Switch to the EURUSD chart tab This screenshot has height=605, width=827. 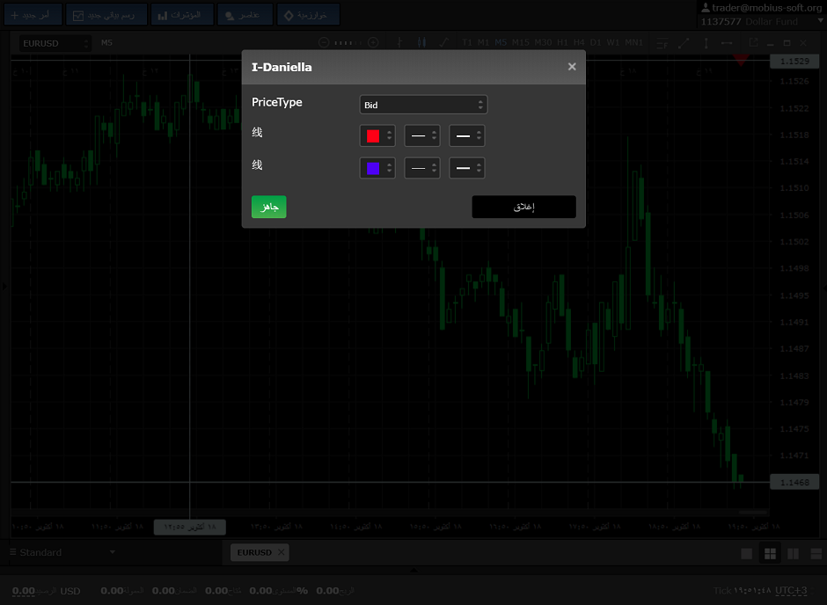[254, 552]
